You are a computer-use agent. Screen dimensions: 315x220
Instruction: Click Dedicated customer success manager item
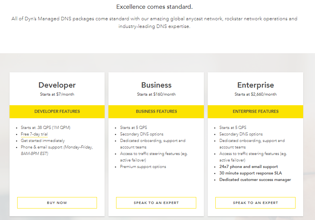pyautogui.click(x=255, y=179)
